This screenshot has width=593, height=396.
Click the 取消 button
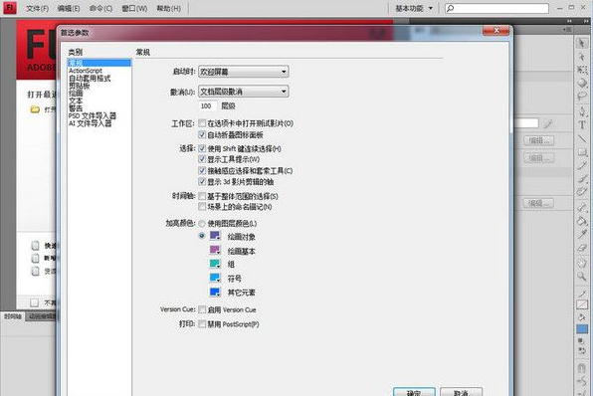pos(461,392)
